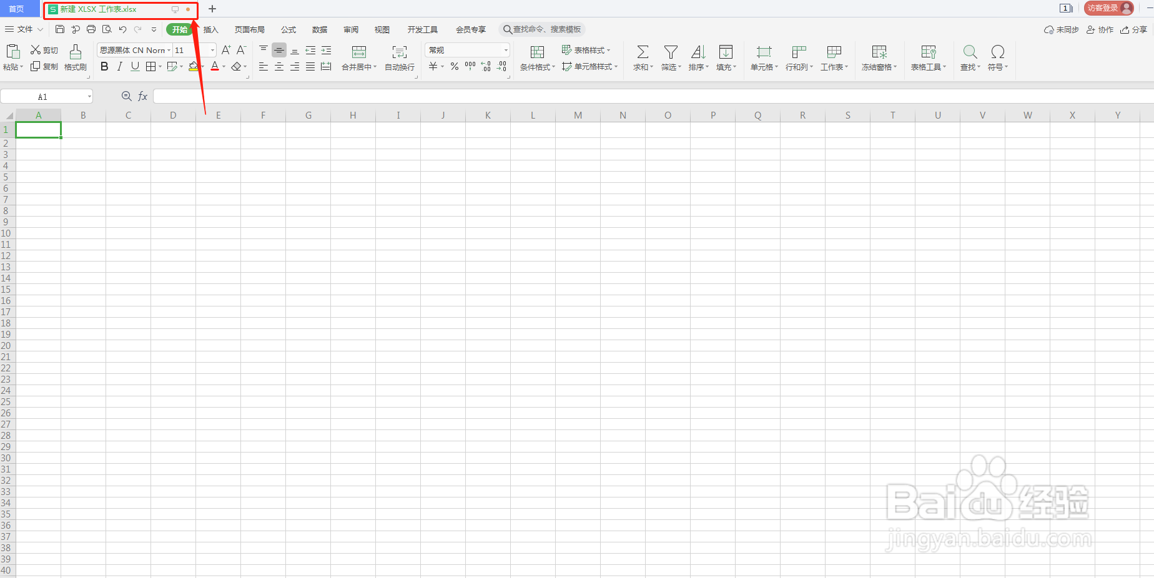This screenshot has height=578, width=1154.
Task: Toggle underline formatting
Action: coord(135,67)
